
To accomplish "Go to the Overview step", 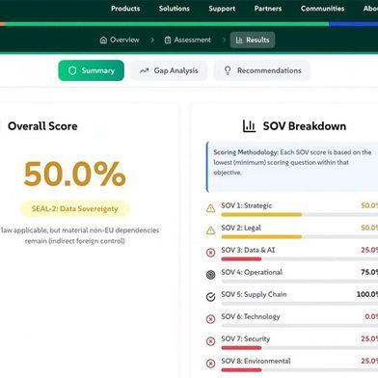I will coord(120,40).
